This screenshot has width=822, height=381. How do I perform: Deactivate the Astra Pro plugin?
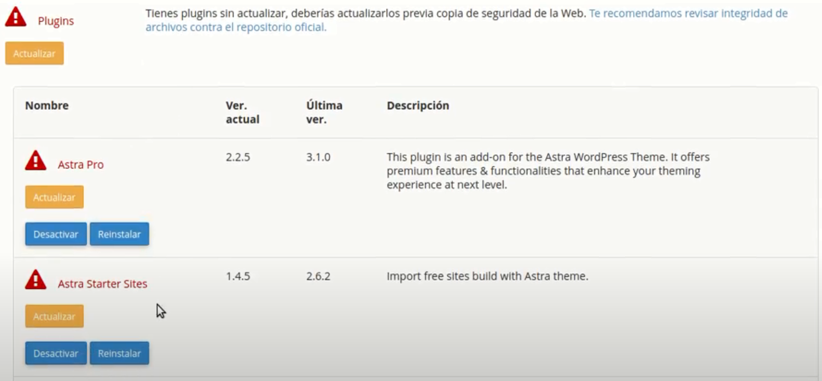tap(56, 234)
